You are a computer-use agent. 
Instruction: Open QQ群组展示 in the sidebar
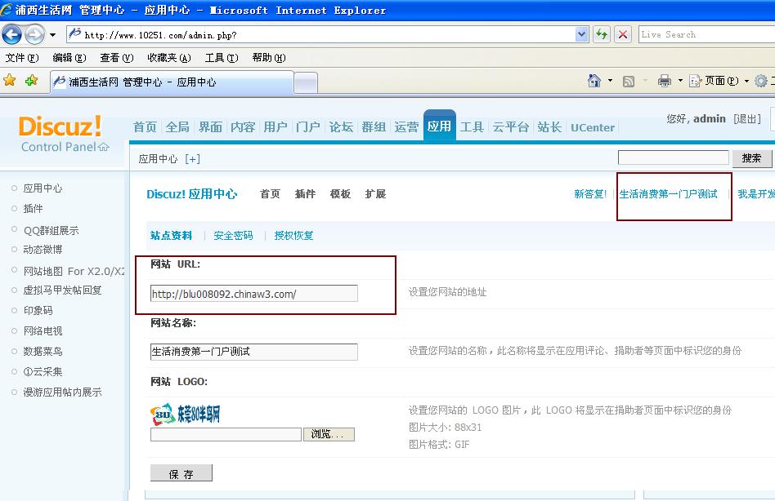tap(51, 230)
